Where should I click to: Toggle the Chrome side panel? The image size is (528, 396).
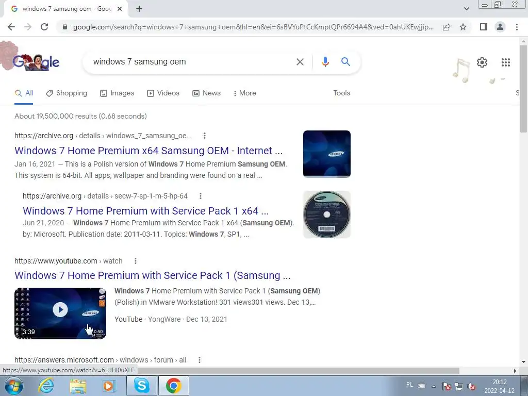[x=484, y=27]
